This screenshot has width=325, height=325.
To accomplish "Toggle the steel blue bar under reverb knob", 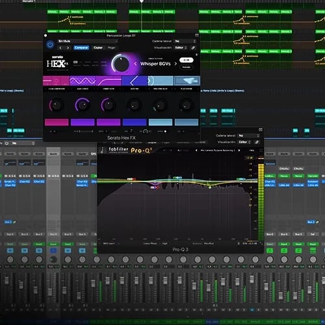I will [187, 122].
